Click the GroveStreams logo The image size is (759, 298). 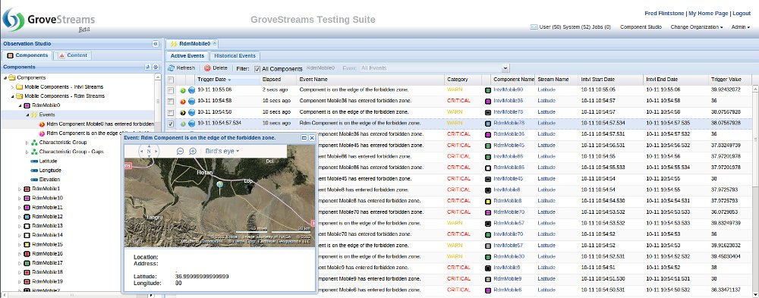click(49, 20)
